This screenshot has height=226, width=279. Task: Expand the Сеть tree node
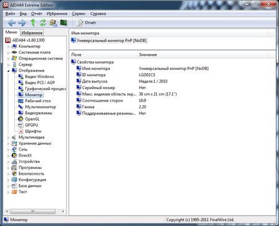pos(8,150)
